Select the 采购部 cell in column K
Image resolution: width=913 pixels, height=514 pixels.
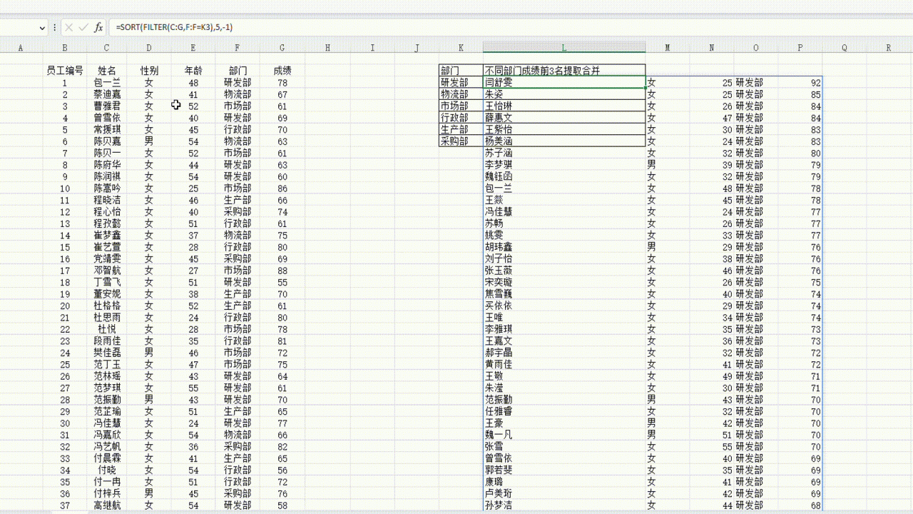point(461,141)
